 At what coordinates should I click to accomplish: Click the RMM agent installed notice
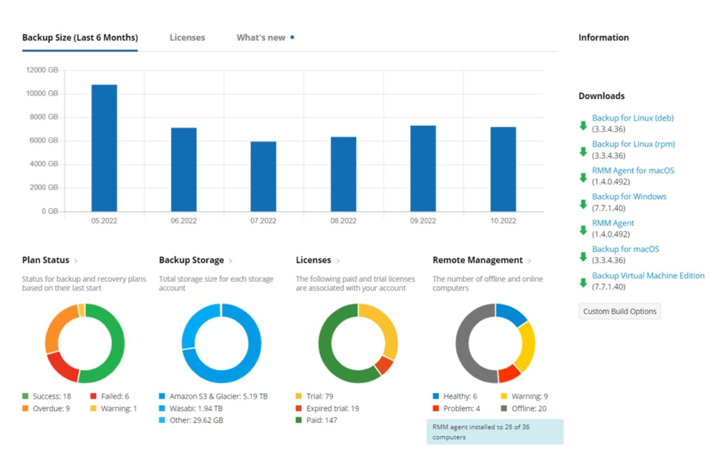coord(495,432)
